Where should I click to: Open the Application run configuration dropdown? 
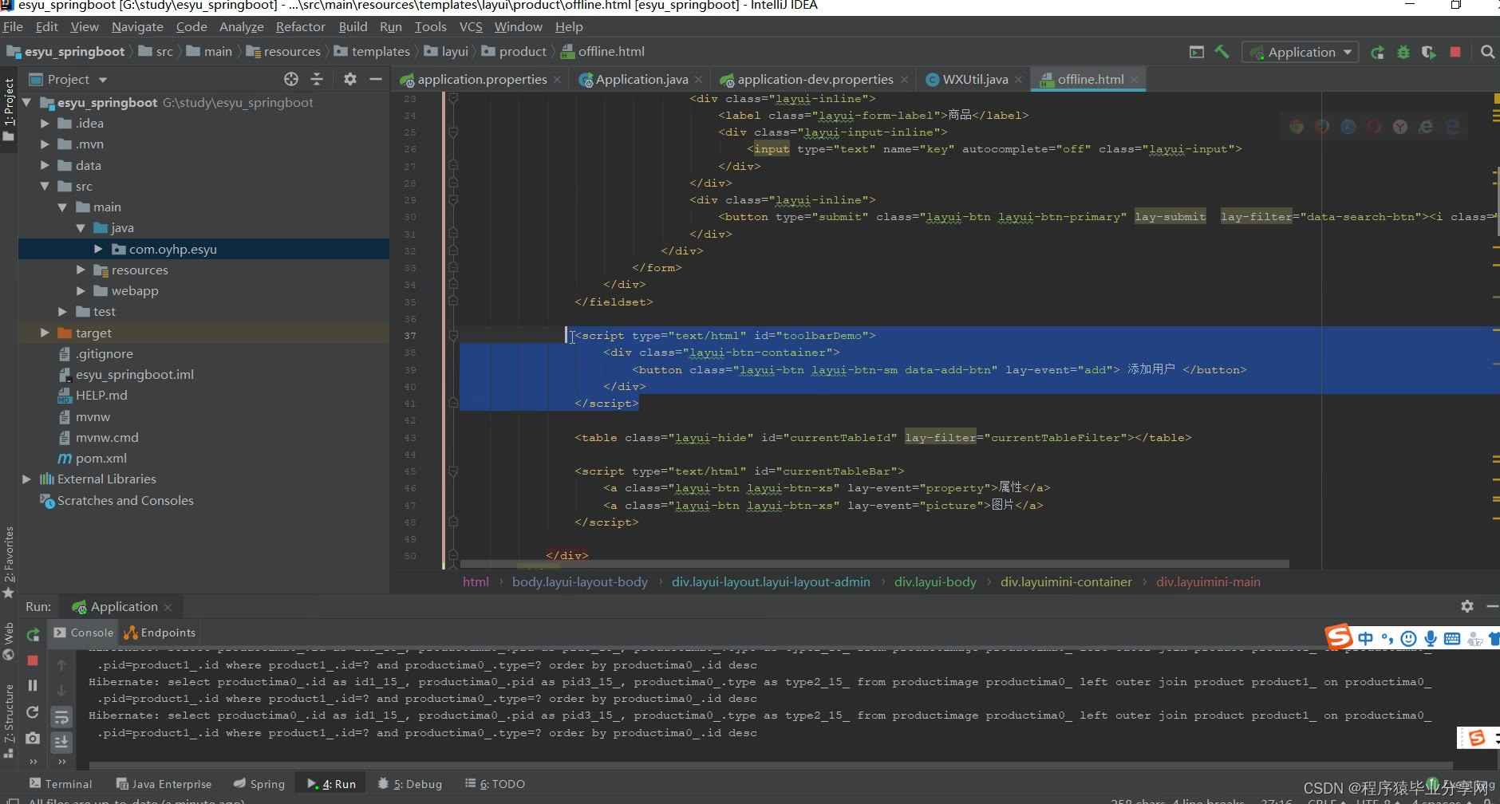1301,53
